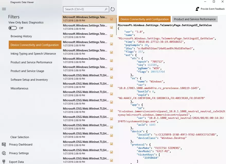Select Product and Service Performance sidebar filter
Image resolution: width=226 pixels, height=164 pixels.
coord(31,62)
